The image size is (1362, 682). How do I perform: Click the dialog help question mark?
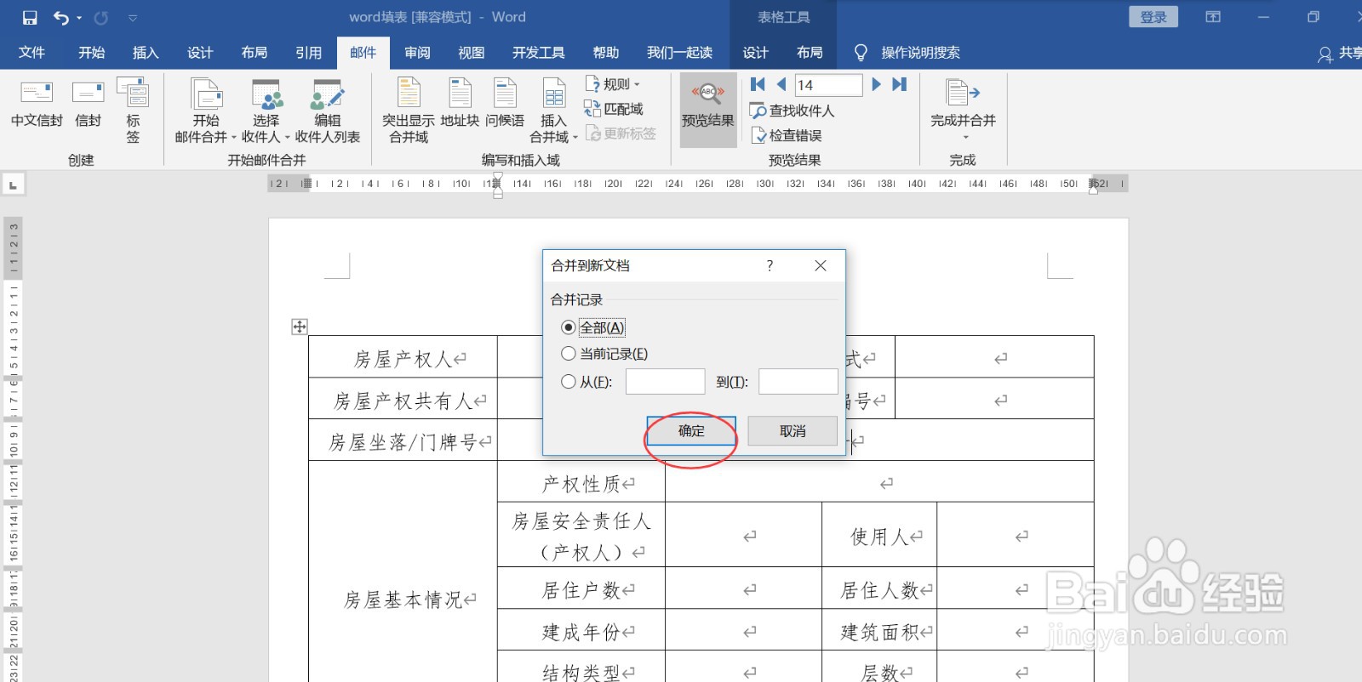(770, 265)
